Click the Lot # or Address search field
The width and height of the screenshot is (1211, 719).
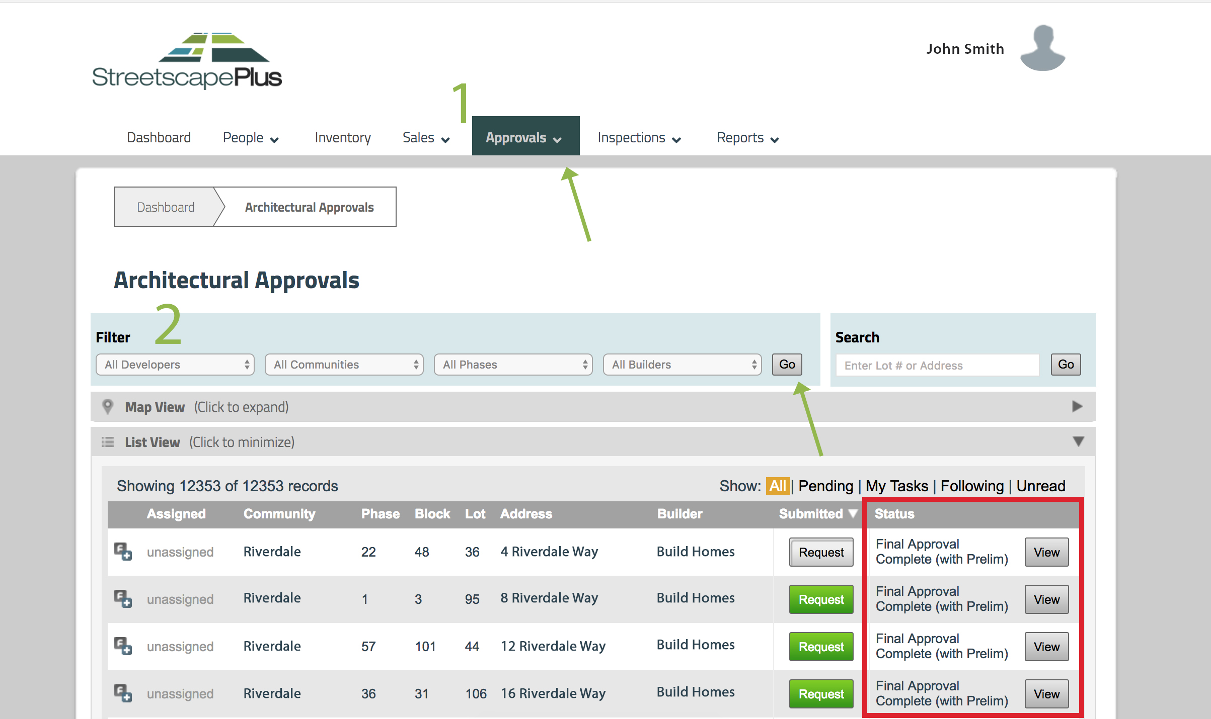937,365
